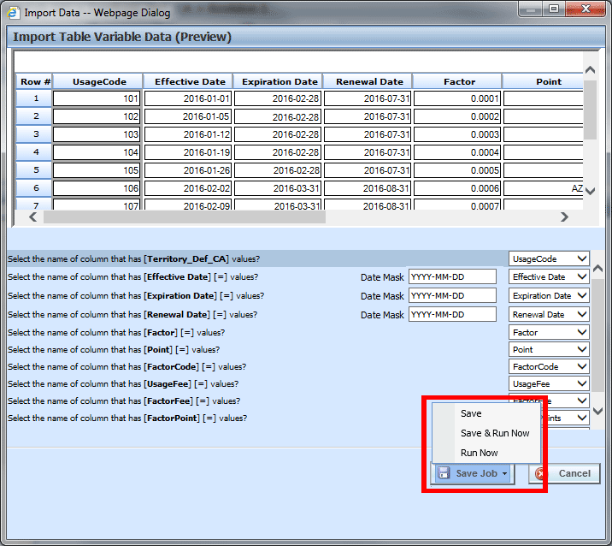Open the Expiration Date column dropdown
612x546 pixels.
[549, 295]
